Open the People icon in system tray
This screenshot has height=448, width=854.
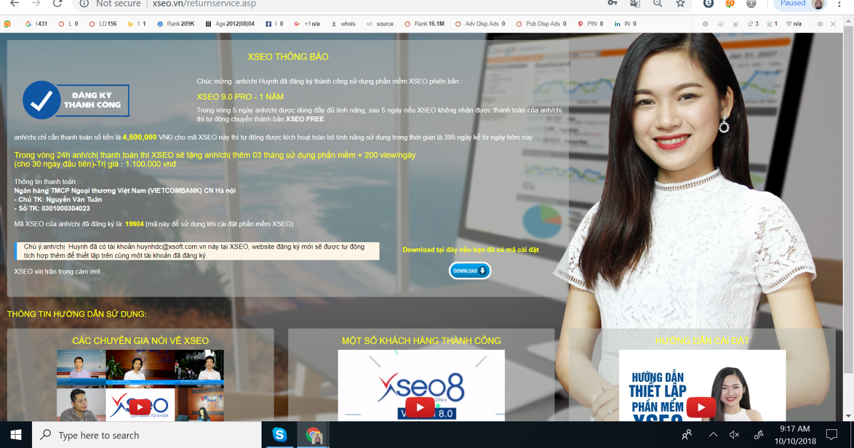point(687,435)
